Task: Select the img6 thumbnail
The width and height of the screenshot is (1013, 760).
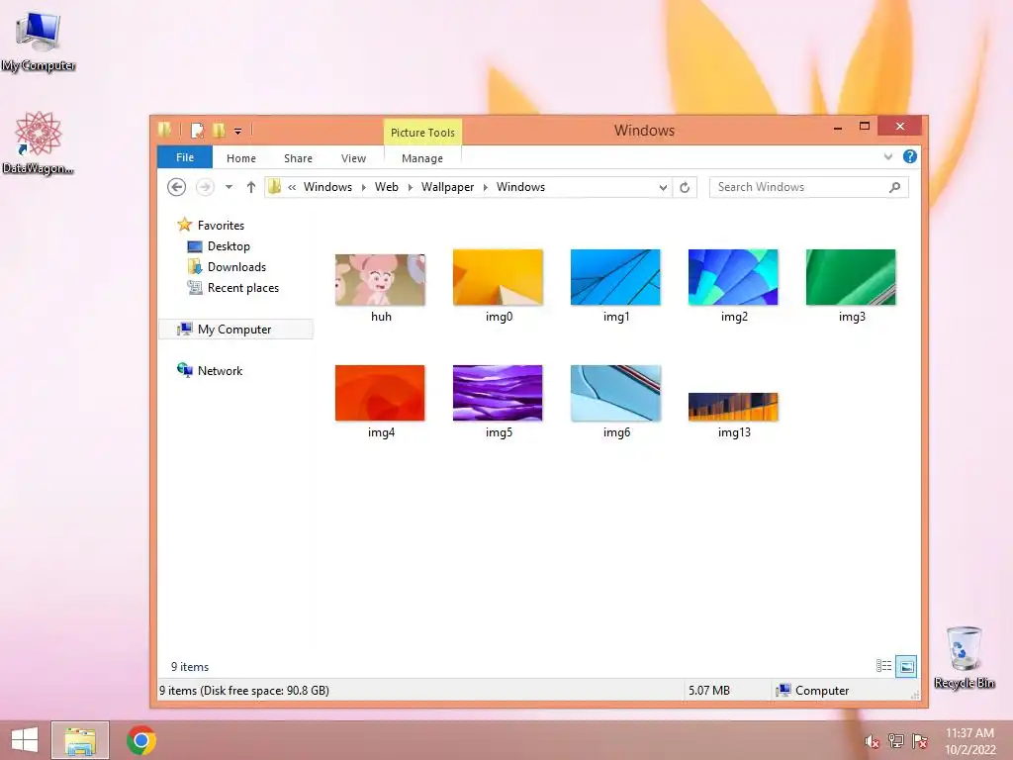Action: pyautogui.click(x=615, y=393)
